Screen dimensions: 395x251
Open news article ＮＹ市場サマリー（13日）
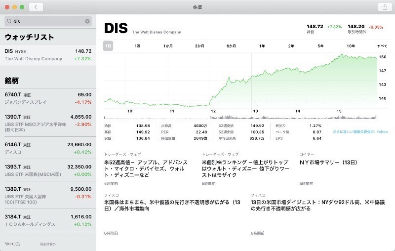coord(328,163)
